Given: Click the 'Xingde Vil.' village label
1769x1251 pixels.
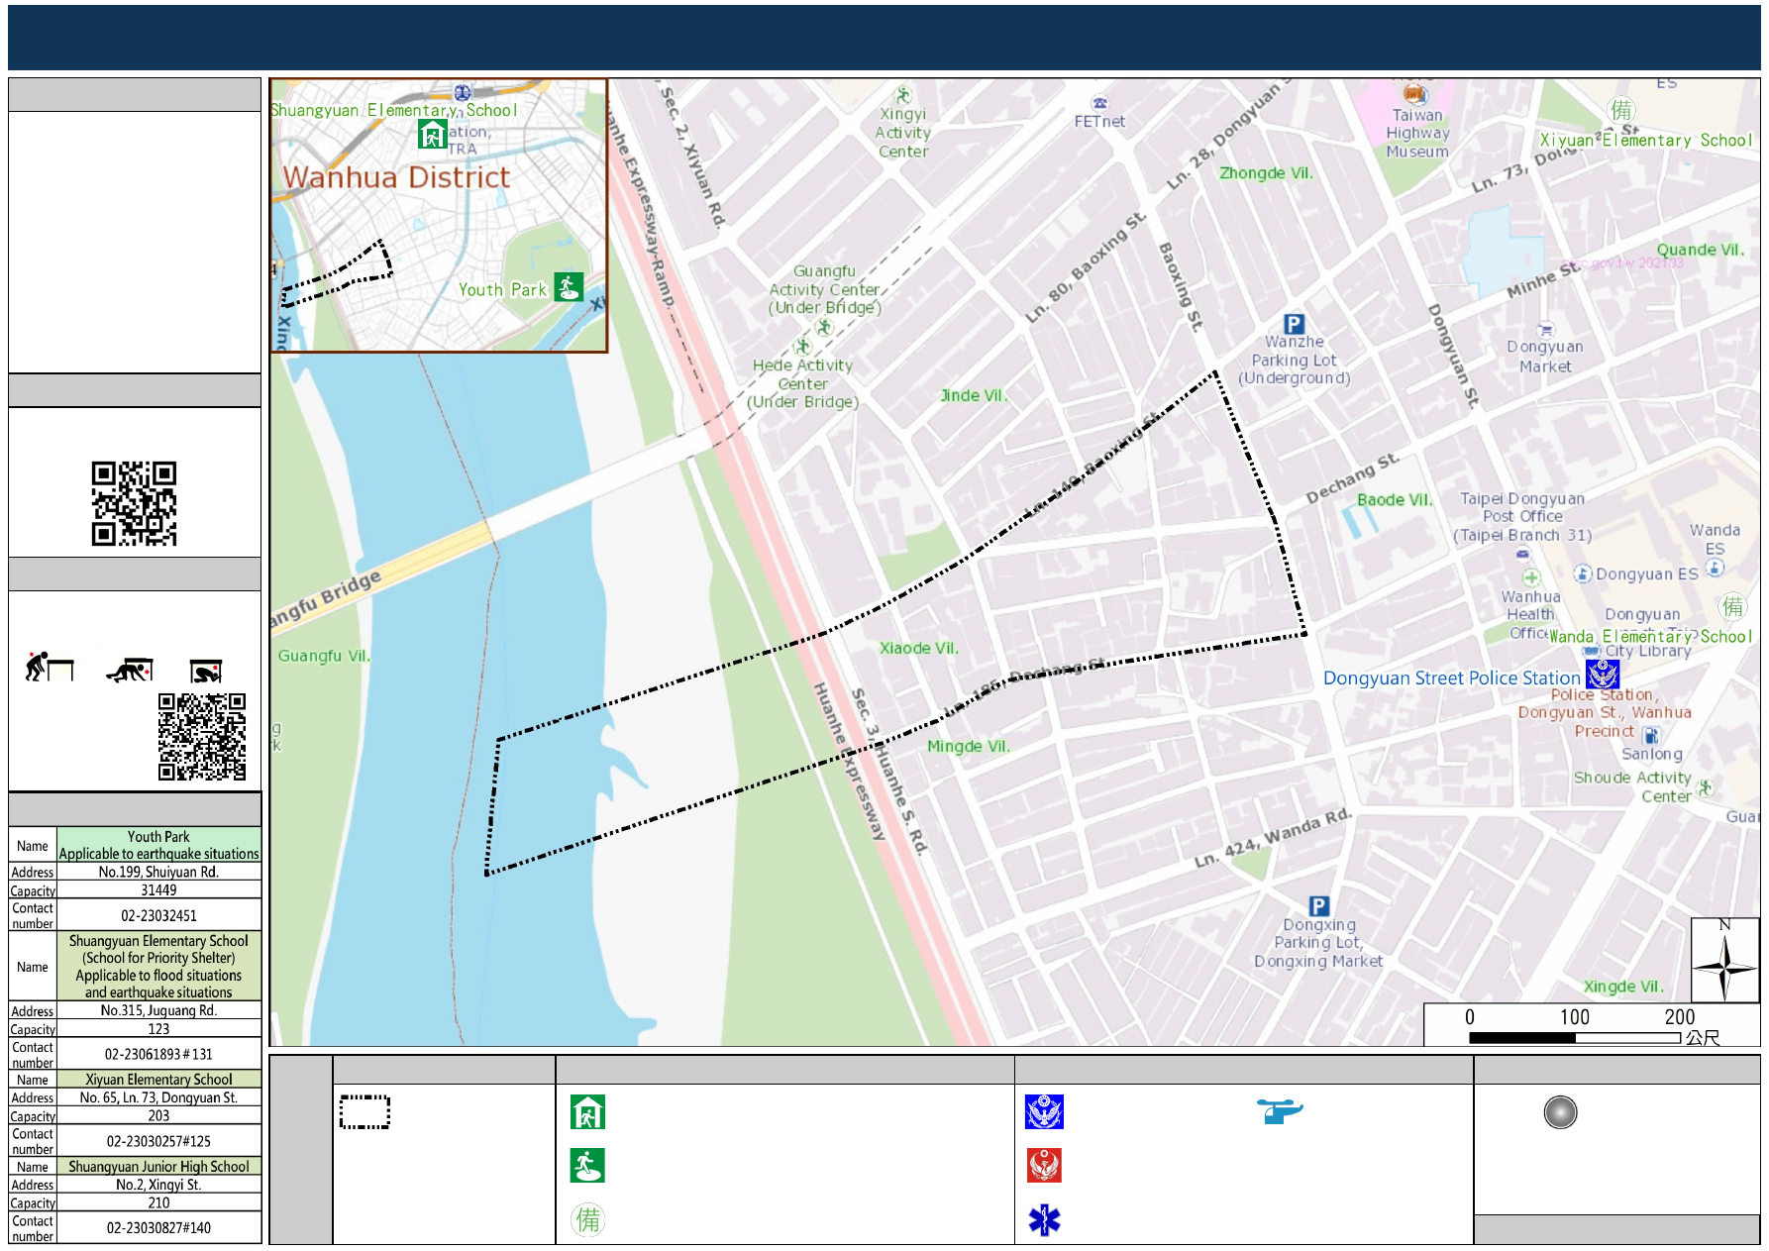Looking at the screenshot, I should point(1622,987).
